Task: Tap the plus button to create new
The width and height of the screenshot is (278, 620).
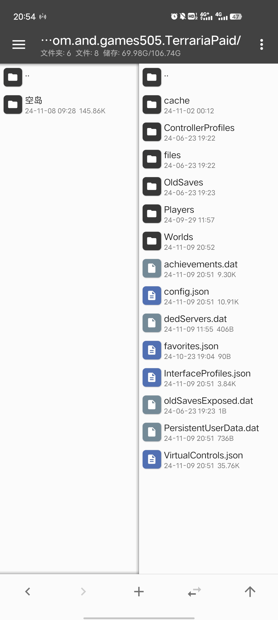Action: [x=139, y=591]
